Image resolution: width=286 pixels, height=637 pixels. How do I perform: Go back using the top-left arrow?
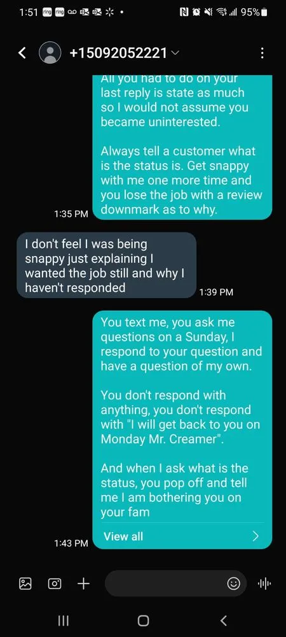click(x=23, y=53)
